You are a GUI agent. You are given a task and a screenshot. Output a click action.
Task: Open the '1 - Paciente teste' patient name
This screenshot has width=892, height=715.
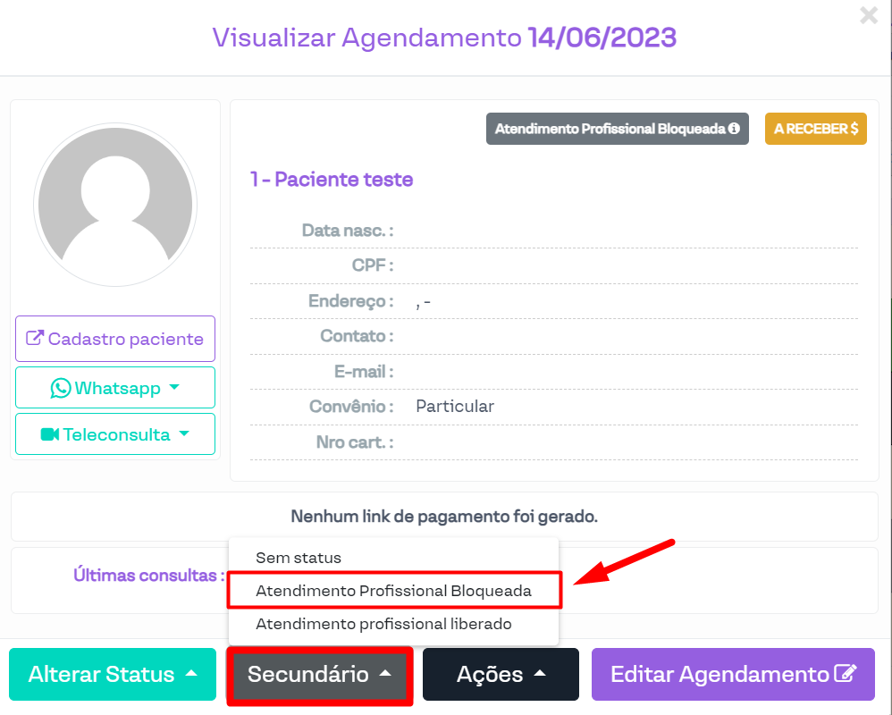click(x=332, y=180)
